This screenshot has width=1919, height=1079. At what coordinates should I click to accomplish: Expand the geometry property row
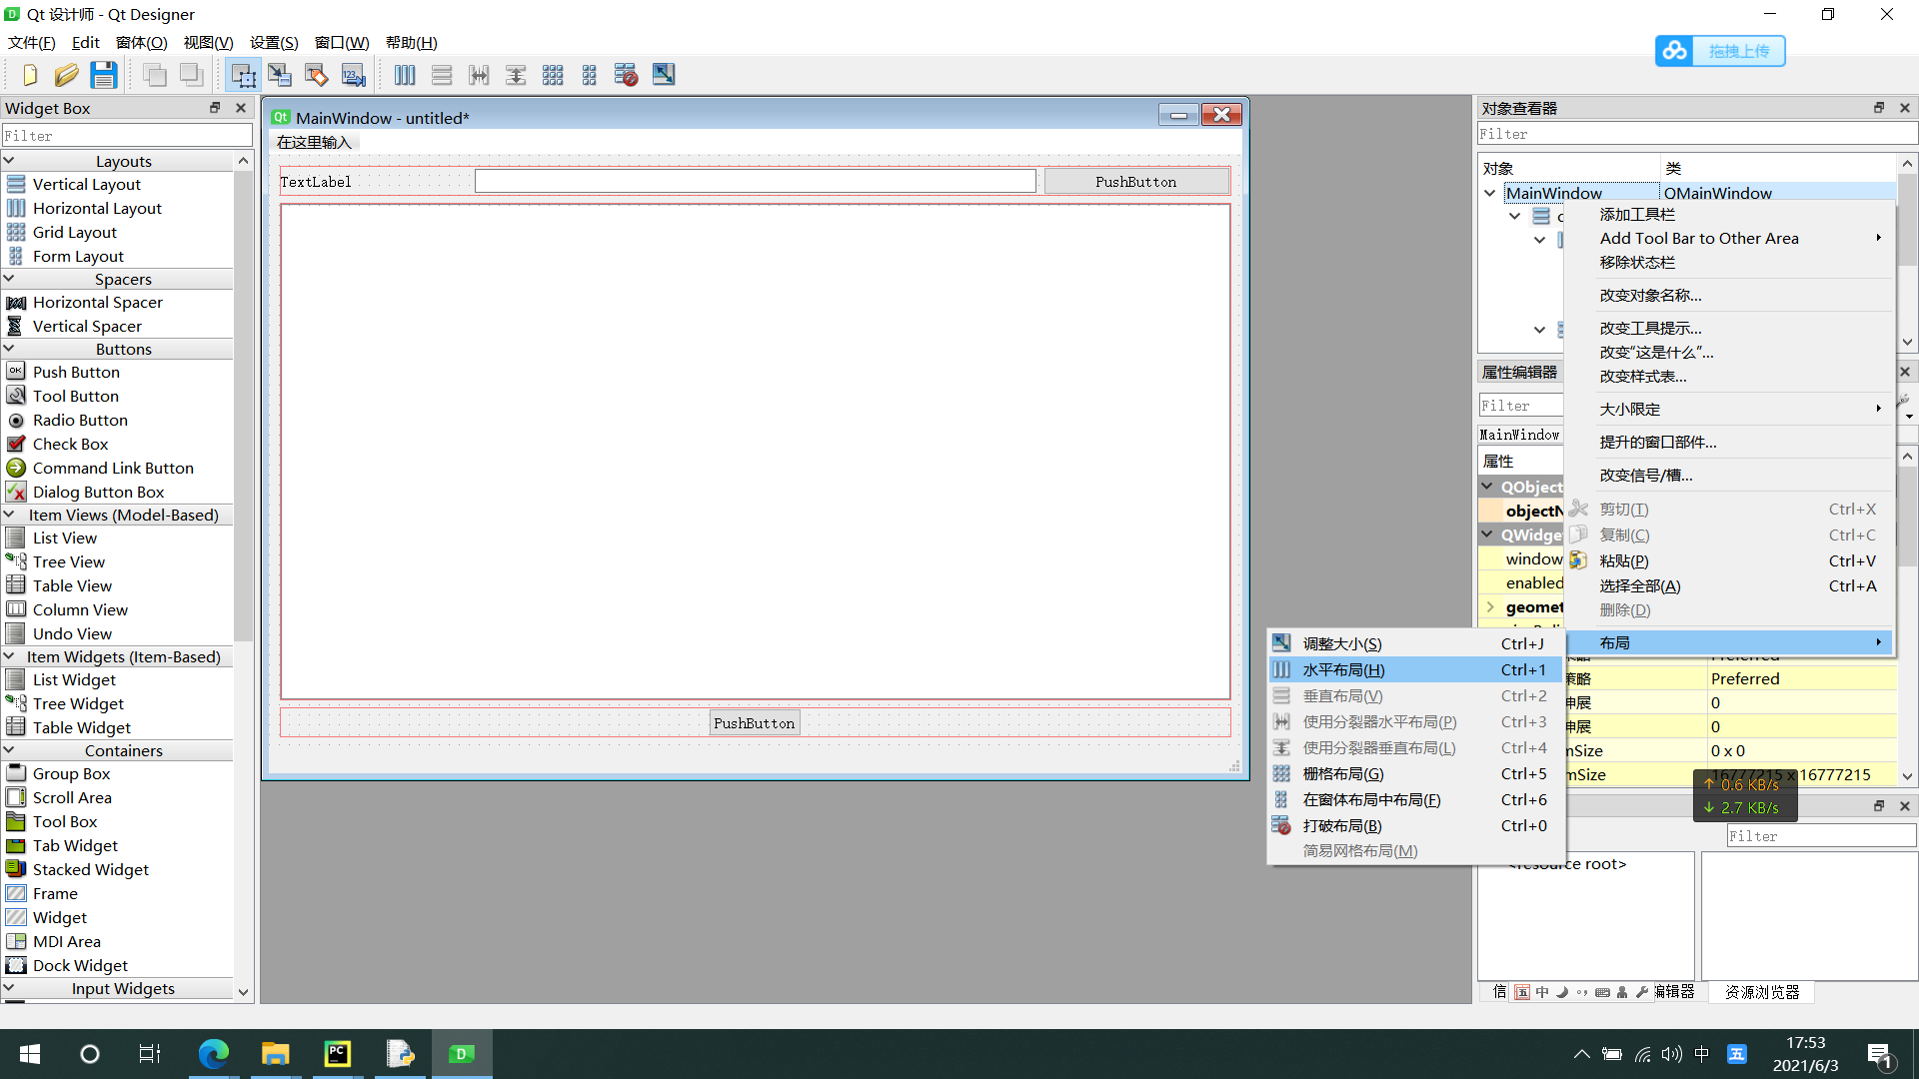(x=1490, y=607)
